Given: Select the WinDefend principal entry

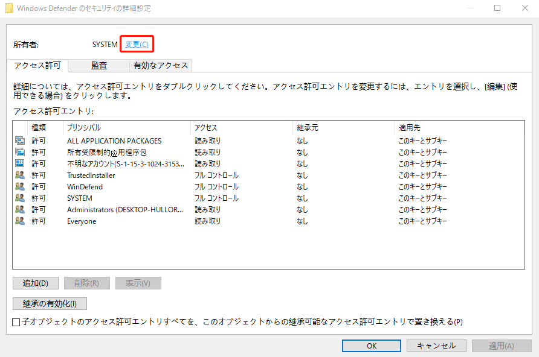Looking at the screenshot, I should [x=85, y=186].
